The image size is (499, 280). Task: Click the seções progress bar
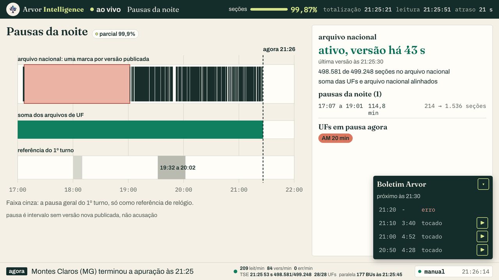tap(269, 9)
